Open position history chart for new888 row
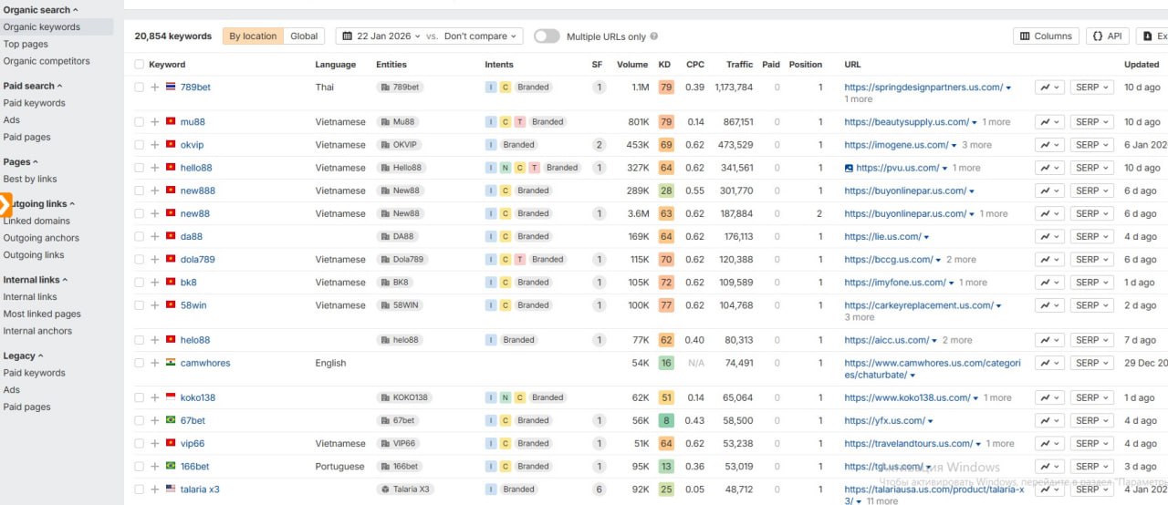Viewport: 1168px width, 505px height. point(1049,191)
